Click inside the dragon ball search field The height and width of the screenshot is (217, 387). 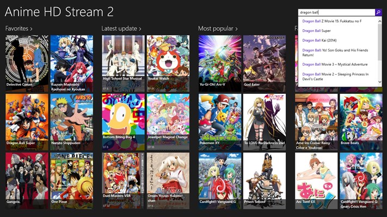(336, 12)
